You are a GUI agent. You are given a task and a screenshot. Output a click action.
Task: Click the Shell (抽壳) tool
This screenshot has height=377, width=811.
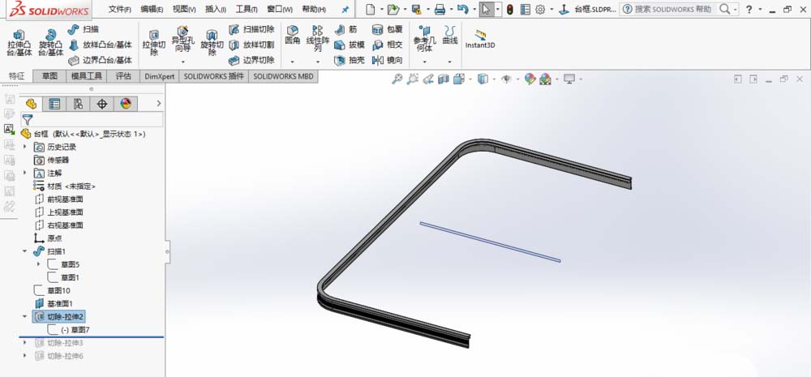pyautogui.click(x=349, y=60)
